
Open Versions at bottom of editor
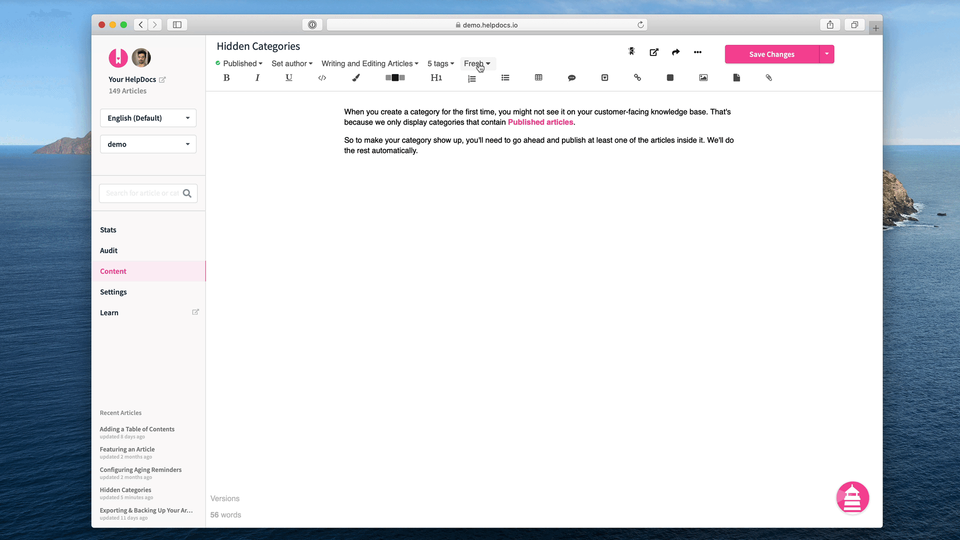(225, 498)
